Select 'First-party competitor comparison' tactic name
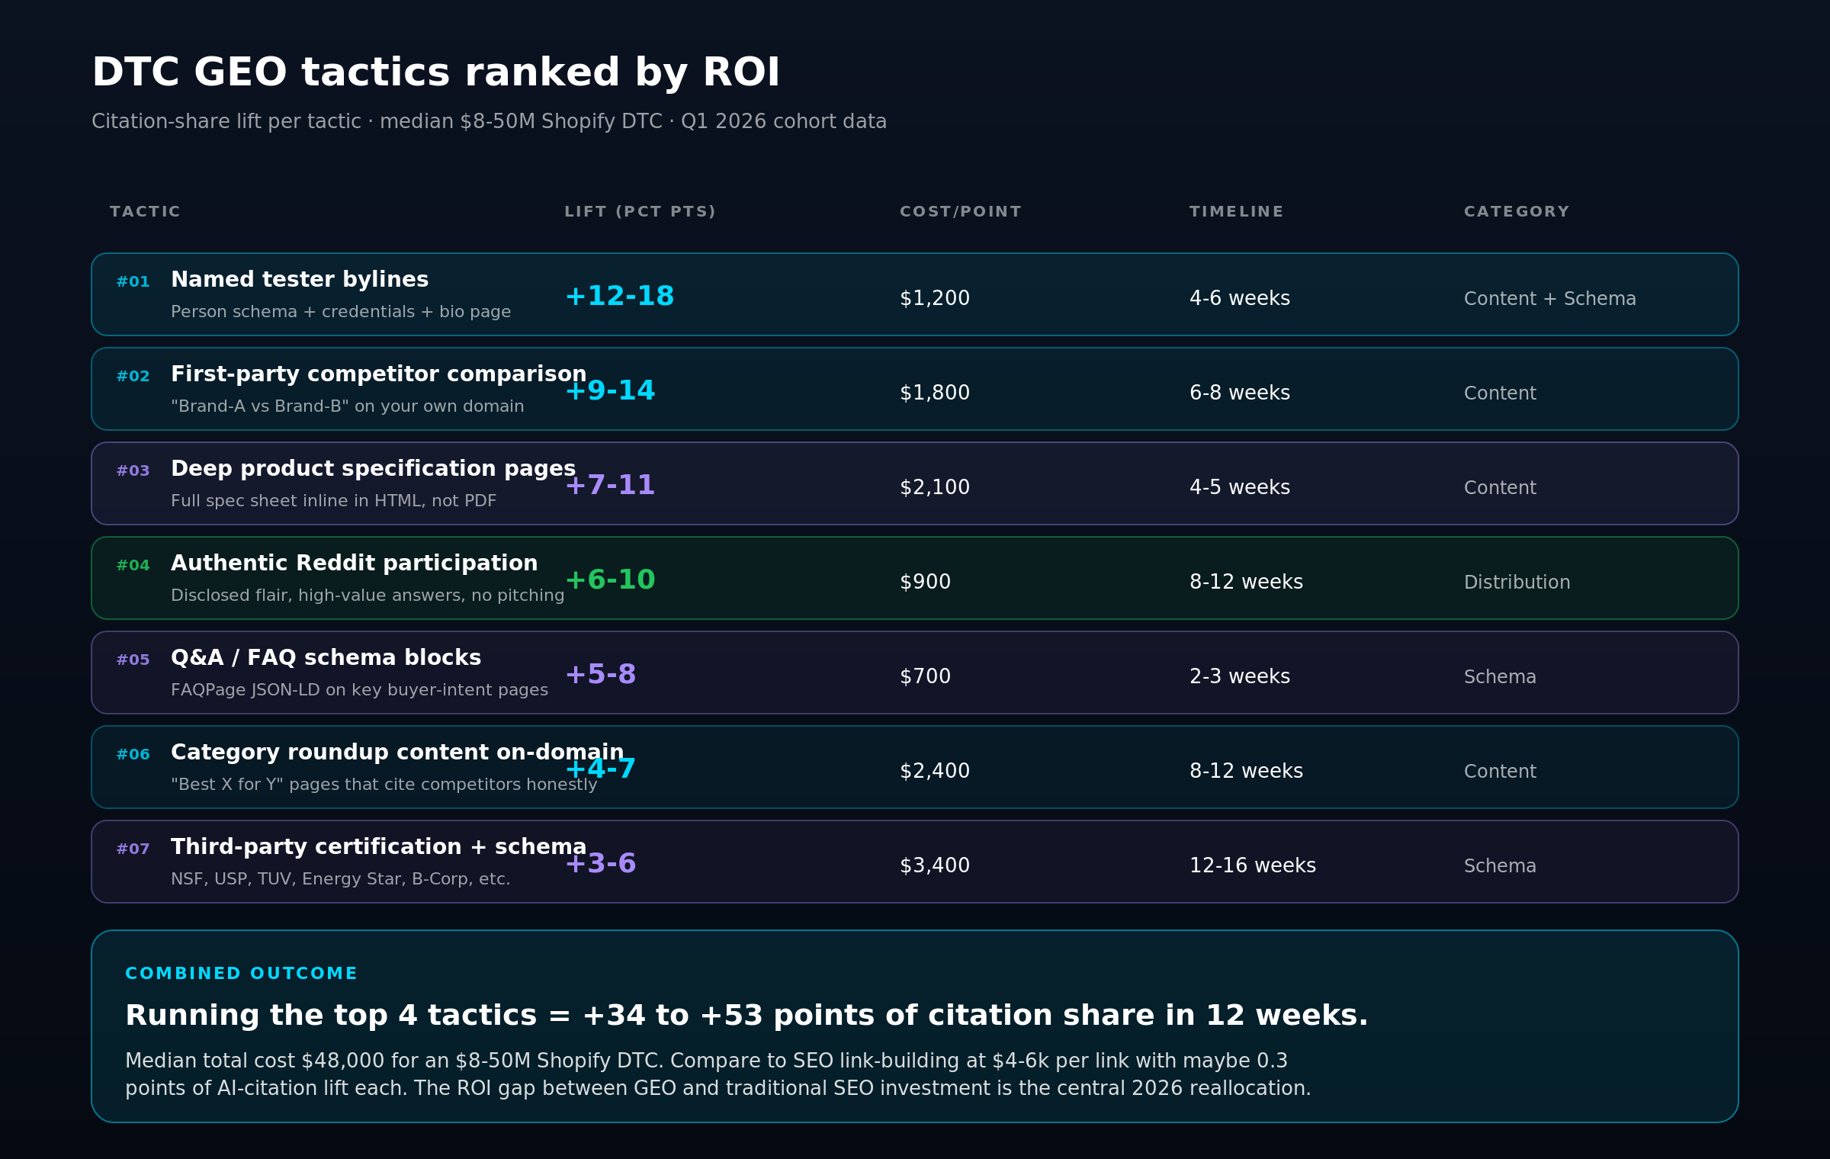The width and height of the screenshot is (1830, 1159). pos(379,374)
